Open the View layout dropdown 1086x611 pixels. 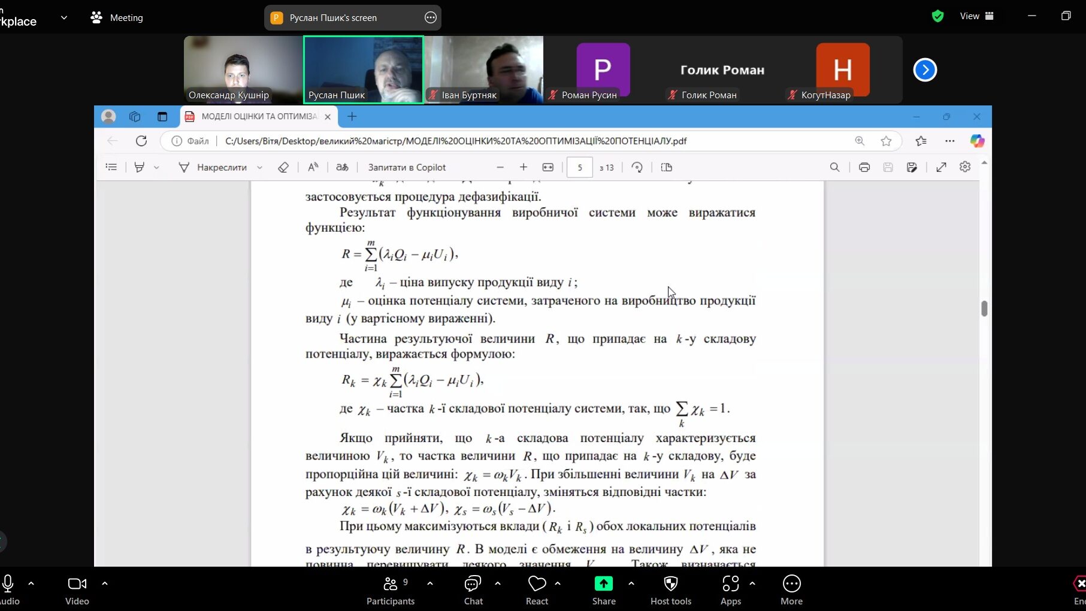pyautogui.click(x=976, y=16)
